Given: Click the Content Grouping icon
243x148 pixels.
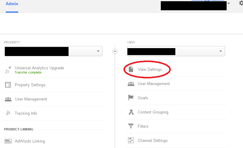Looking at the screenshot, I should tap(131, 112).
